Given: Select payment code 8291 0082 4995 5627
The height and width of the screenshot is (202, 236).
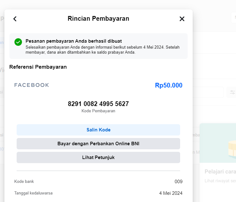Looking at the screenshot, I should tap(98, 104).
